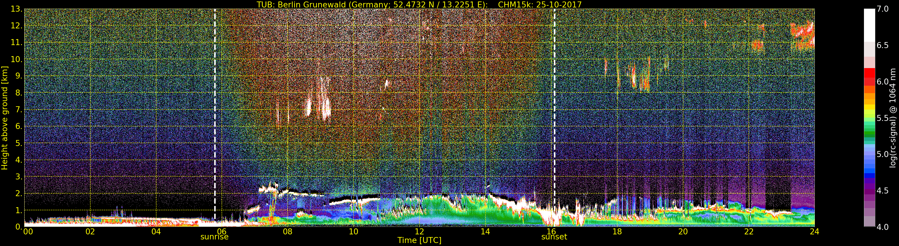Image resolution: width=899 pixels, height=246 pixels.
Task: Click the '13.' height tick label
Action: click(x=16, y=9)
